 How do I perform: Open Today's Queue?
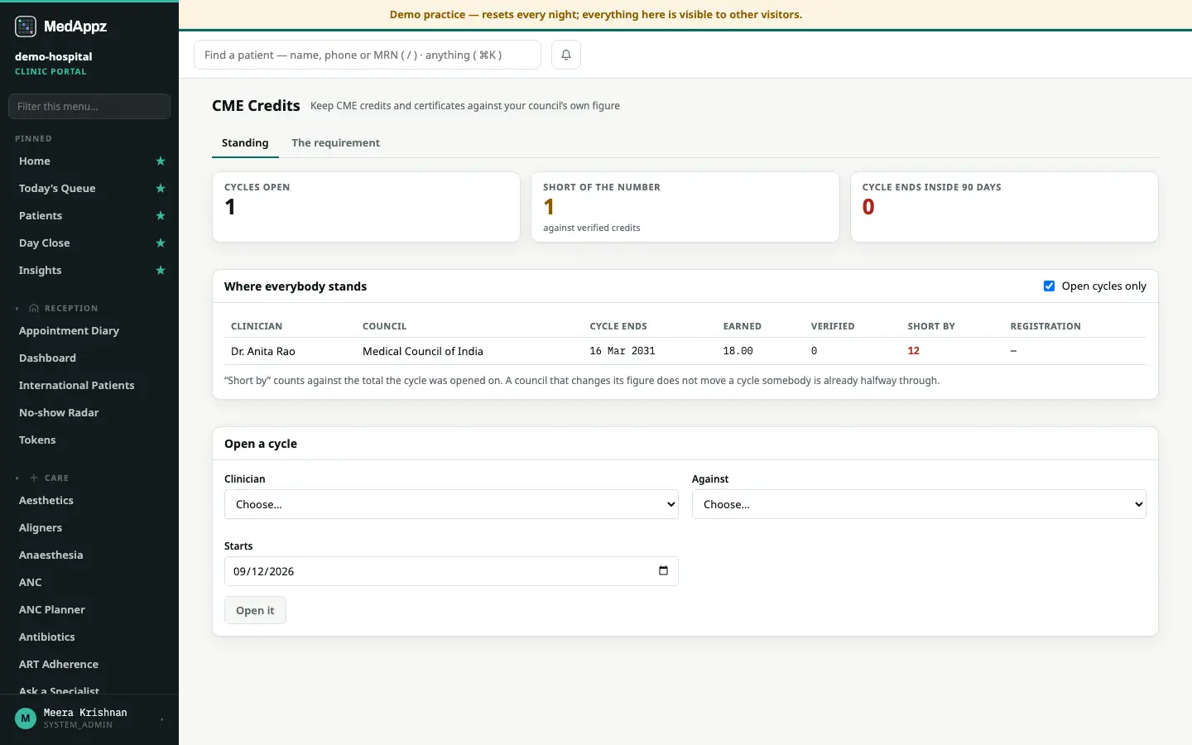pos(57,189)
